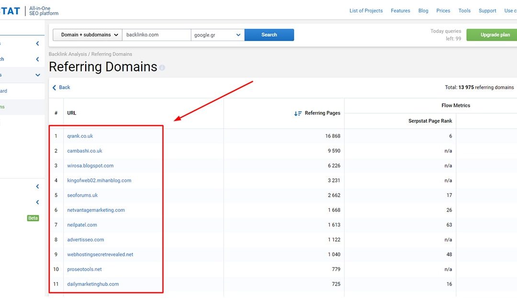Click the 1 122 referring pages value

334,240
